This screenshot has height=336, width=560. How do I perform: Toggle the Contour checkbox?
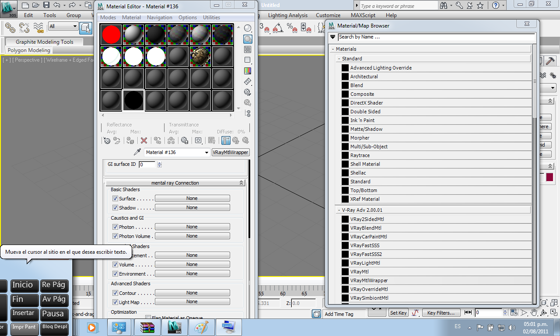(115, 293)
